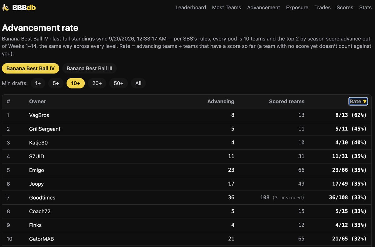The height and width of the screenshot is (247, 375).
Task: Open the Leaderboard page
Action: point(191,7)
